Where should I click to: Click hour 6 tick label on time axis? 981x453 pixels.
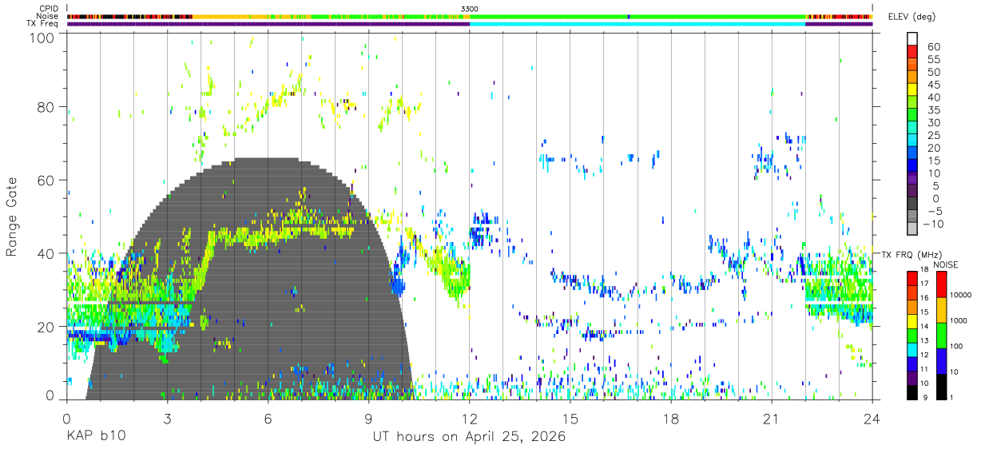pyautogui.click(x=268, y=419)
